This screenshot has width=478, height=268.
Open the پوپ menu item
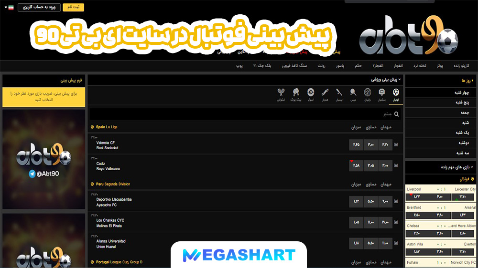[x=239, y=66]
